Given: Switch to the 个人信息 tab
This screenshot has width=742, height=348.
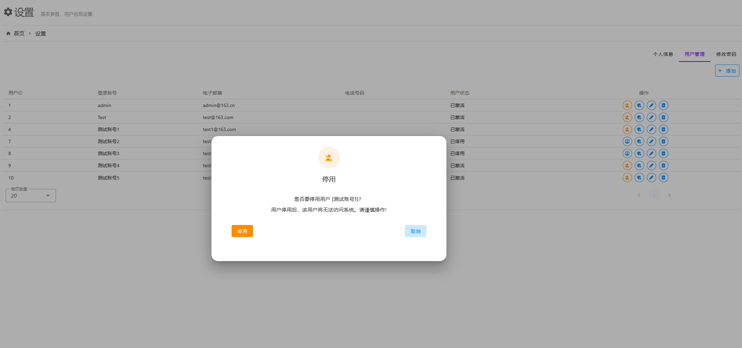Looking at the screenshot, I should (x=663, y=54).
